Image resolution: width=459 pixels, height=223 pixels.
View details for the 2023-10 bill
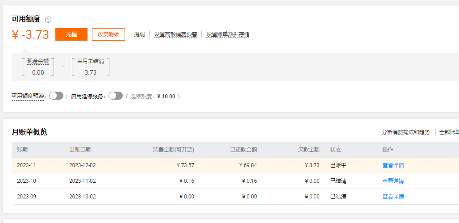(393, 181)
